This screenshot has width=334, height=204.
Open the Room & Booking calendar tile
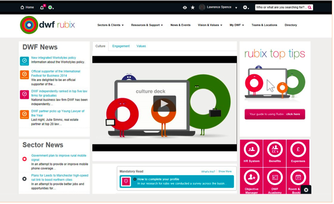[298, 181]
